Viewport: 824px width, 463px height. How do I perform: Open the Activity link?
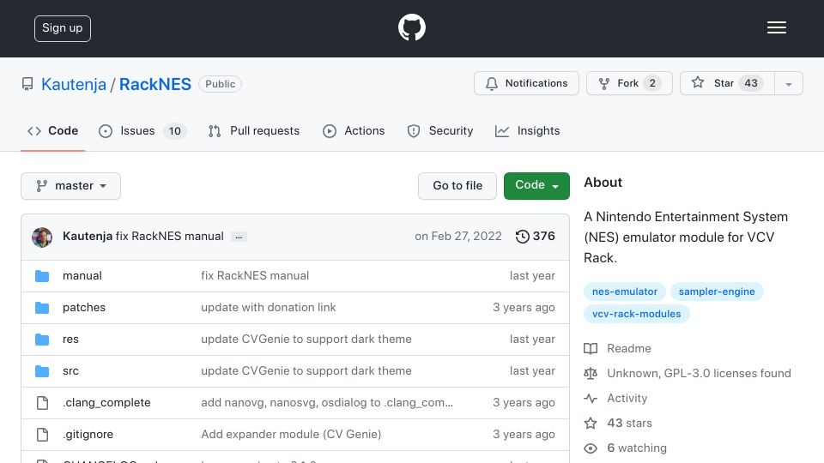point(615,399)
